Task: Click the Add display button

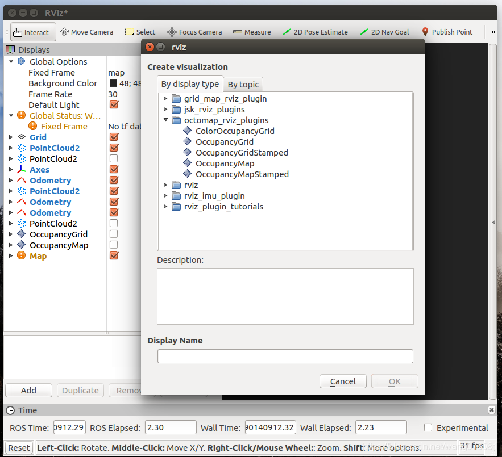Action: coord(28,390)
